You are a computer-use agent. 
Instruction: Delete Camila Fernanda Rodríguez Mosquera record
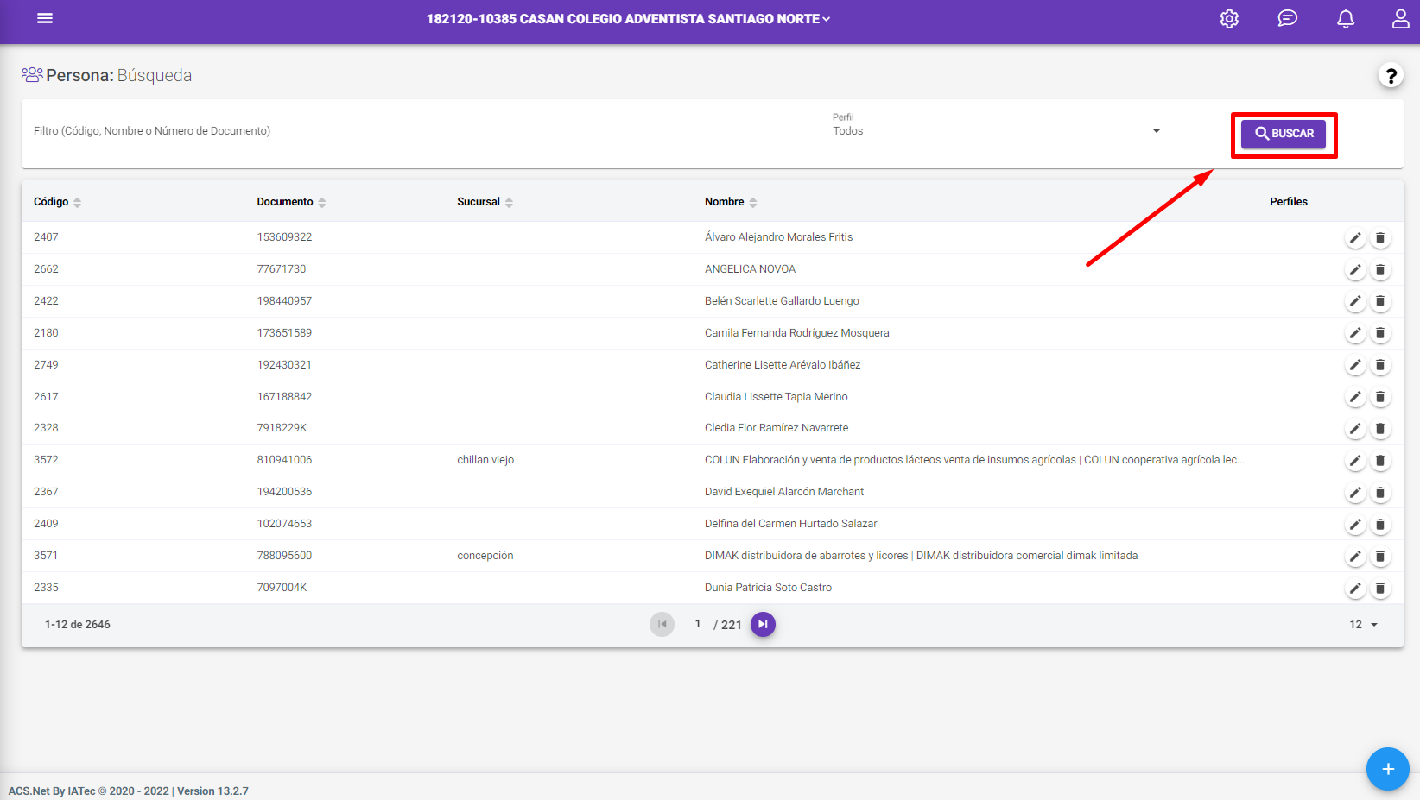tap(1380, 333)
